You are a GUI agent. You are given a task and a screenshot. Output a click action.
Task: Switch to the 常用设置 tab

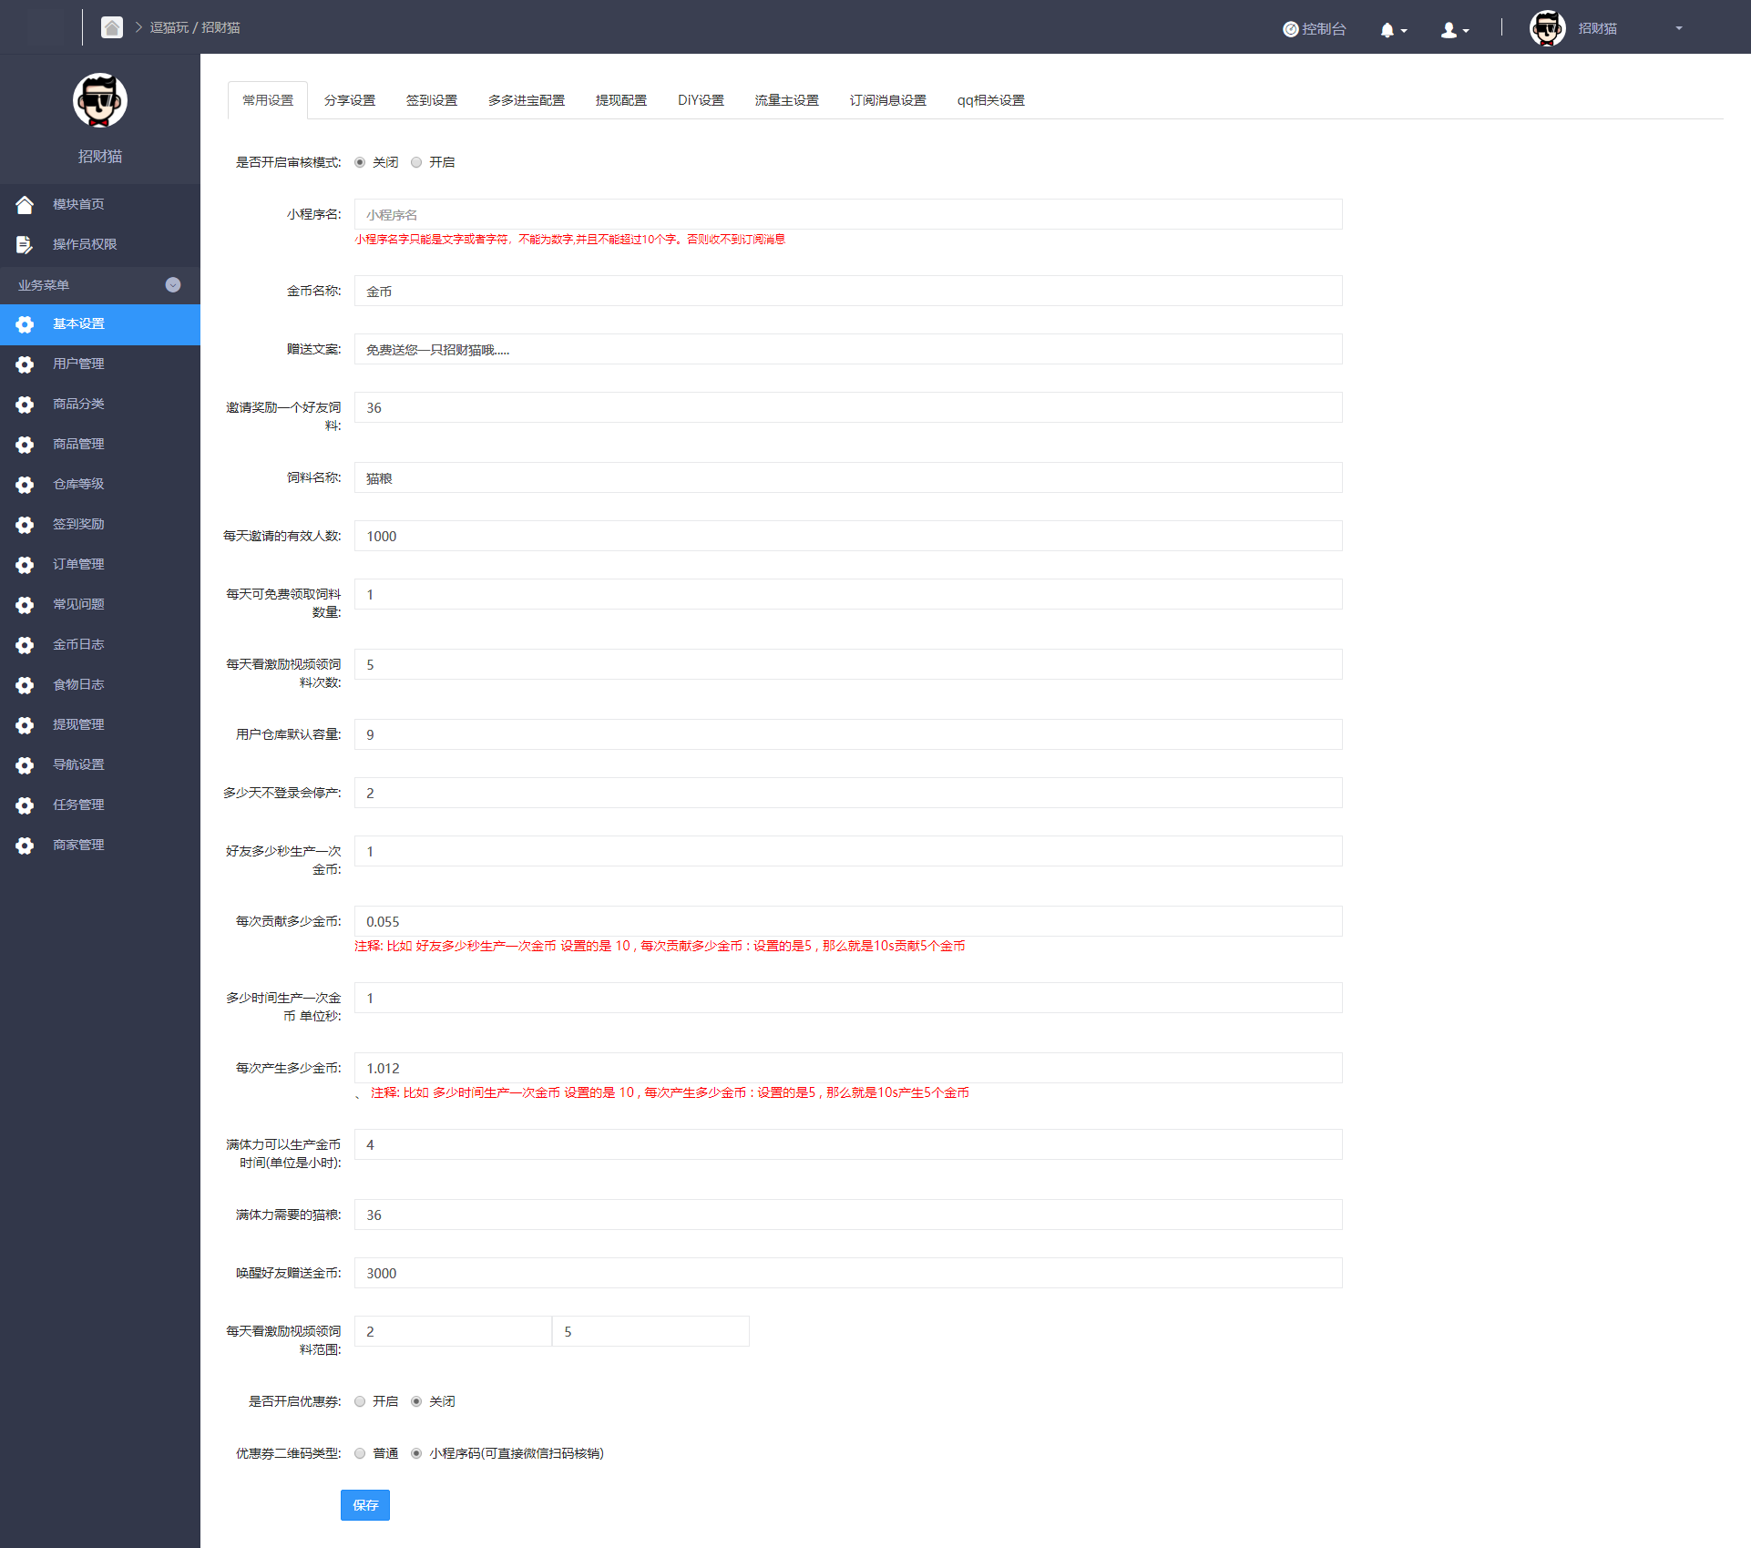(268, 100)
